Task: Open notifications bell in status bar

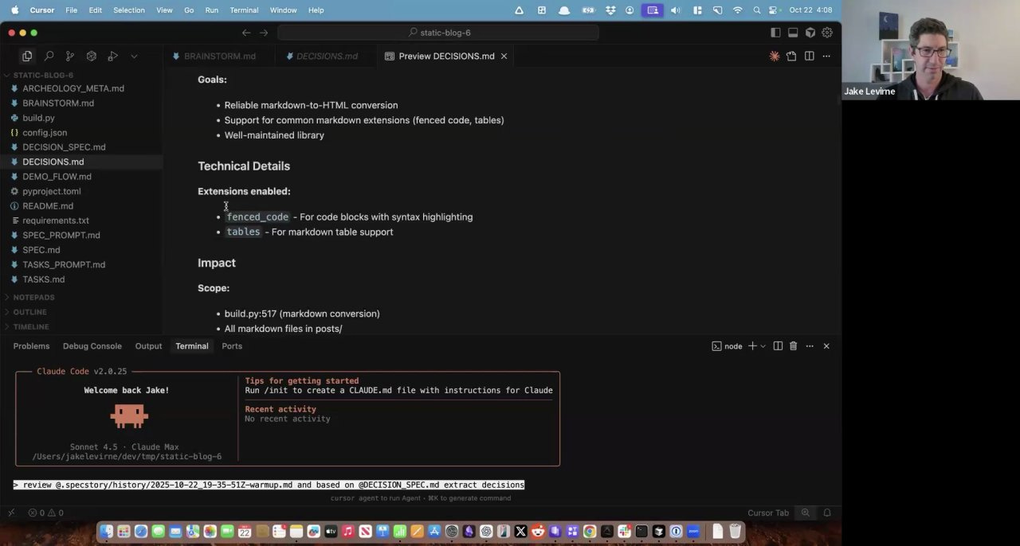Action: click(x=827, y=513)
